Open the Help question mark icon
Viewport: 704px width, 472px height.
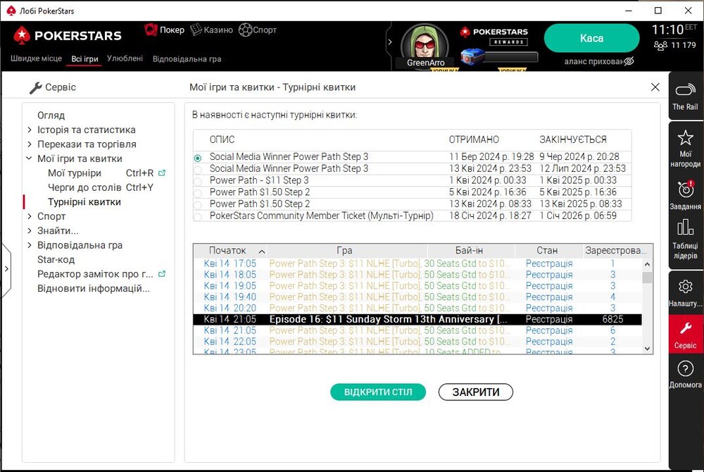(x=685, y=368)
